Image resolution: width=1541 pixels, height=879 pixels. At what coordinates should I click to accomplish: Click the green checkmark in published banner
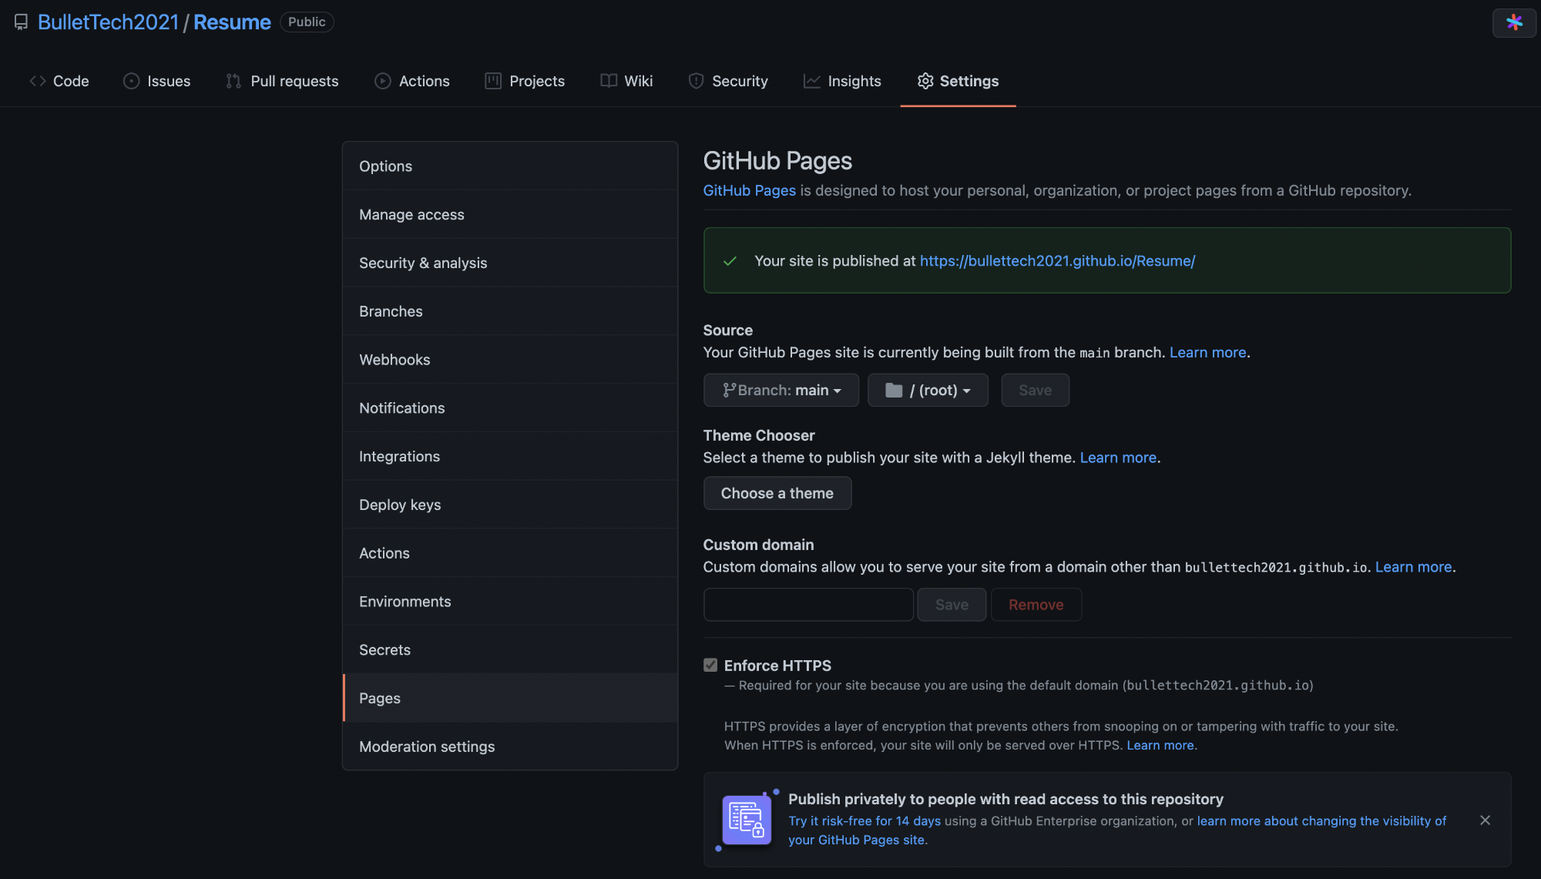(x=730, y=261)
